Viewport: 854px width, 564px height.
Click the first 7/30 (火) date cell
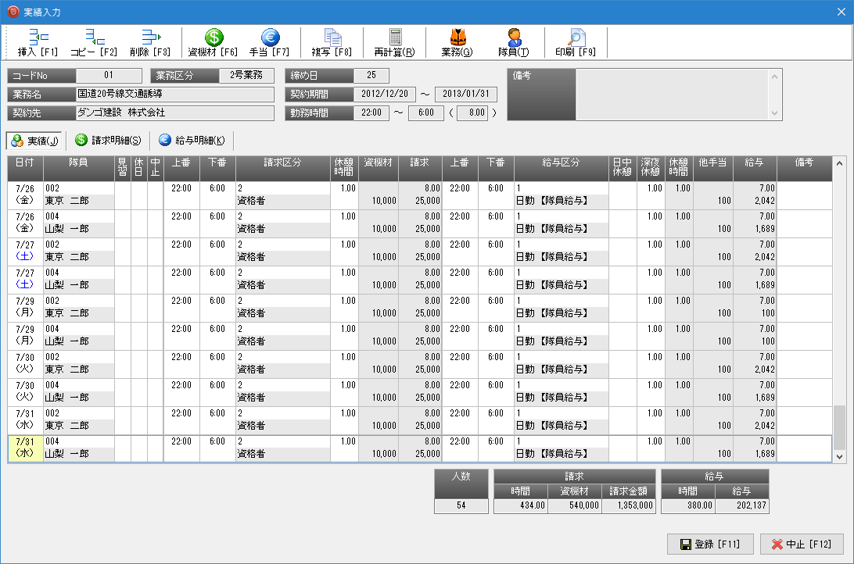point(25,364)
